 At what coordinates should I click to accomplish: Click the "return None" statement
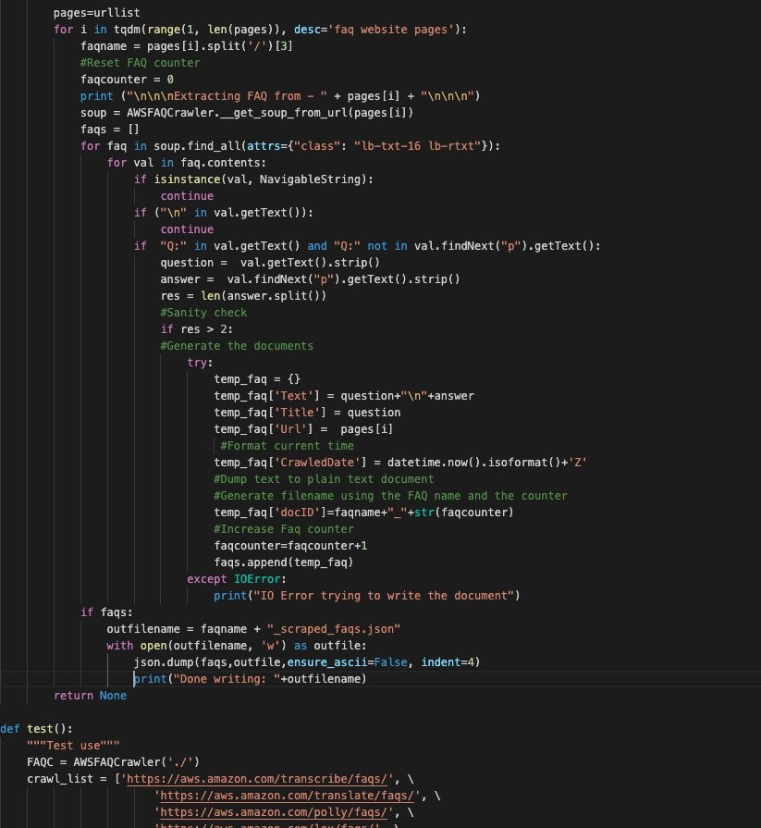[x=90, y=696]
